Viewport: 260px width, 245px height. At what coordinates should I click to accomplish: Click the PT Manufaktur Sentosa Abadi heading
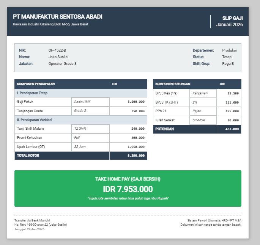coord(57,17)
